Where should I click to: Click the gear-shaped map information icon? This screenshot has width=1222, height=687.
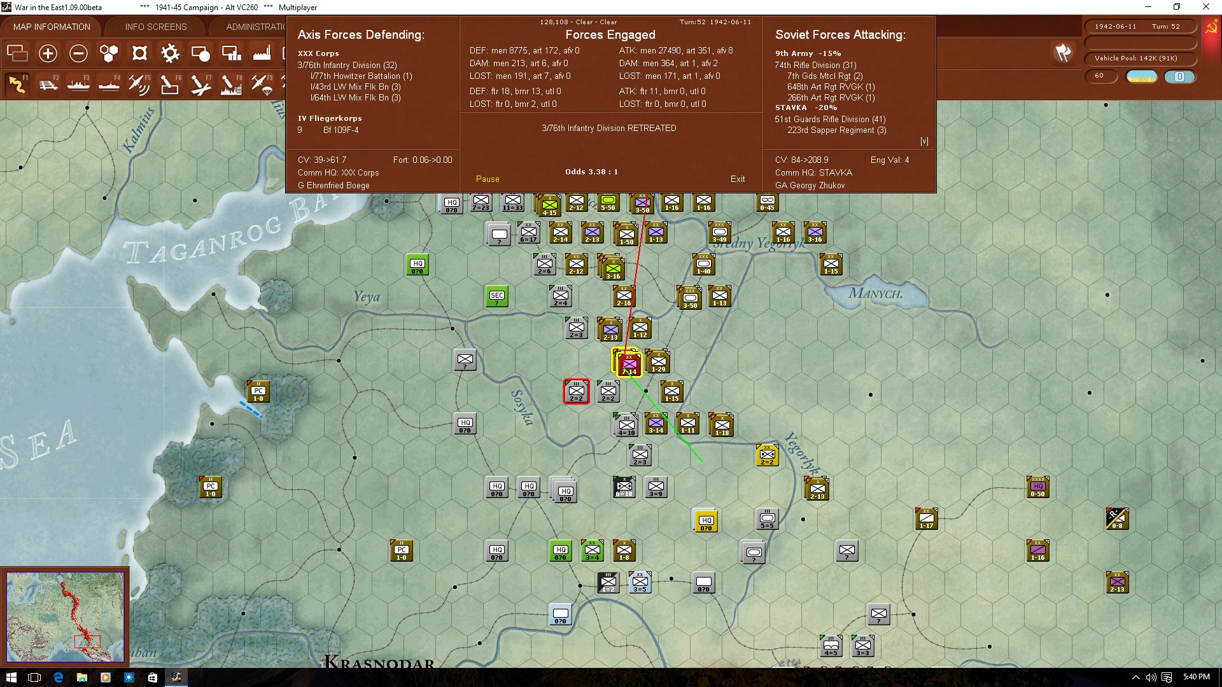[170, 53]
